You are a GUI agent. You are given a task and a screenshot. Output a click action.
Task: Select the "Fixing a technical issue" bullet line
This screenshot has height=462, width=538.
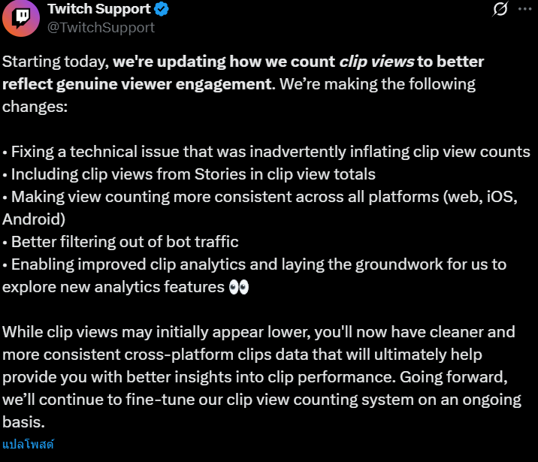click(266, 151)
